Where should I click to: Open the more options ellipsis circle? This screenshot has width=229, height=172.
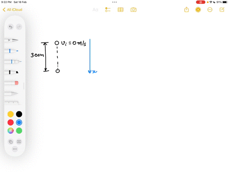pos(210,10)
